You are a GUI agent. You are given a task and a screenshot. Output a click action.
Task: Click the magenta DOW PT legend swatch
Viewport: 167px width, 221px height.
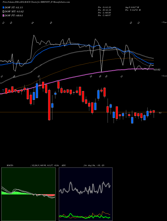(x=4, y=15)
